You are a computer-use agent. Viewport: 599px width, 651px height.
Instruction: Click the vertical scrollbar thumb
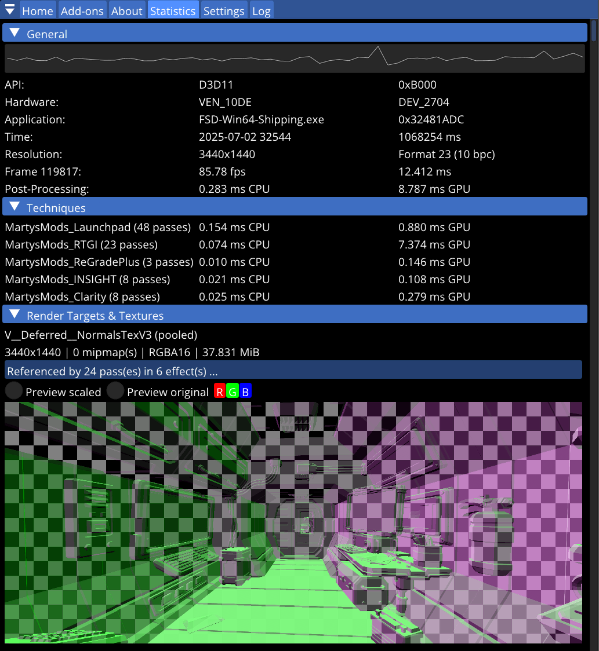(x=594, y=31)
